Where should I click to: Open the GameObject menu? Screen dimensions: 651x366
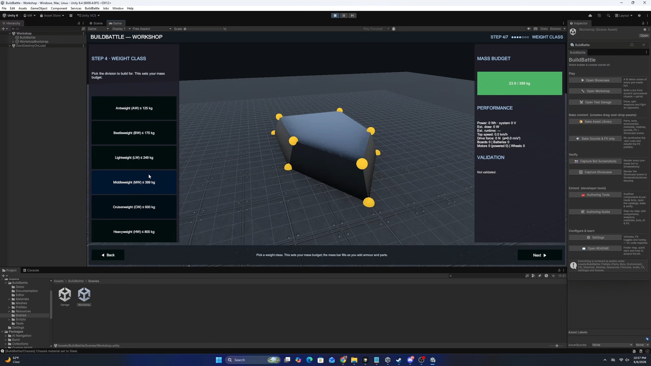(x=39, y=8)
